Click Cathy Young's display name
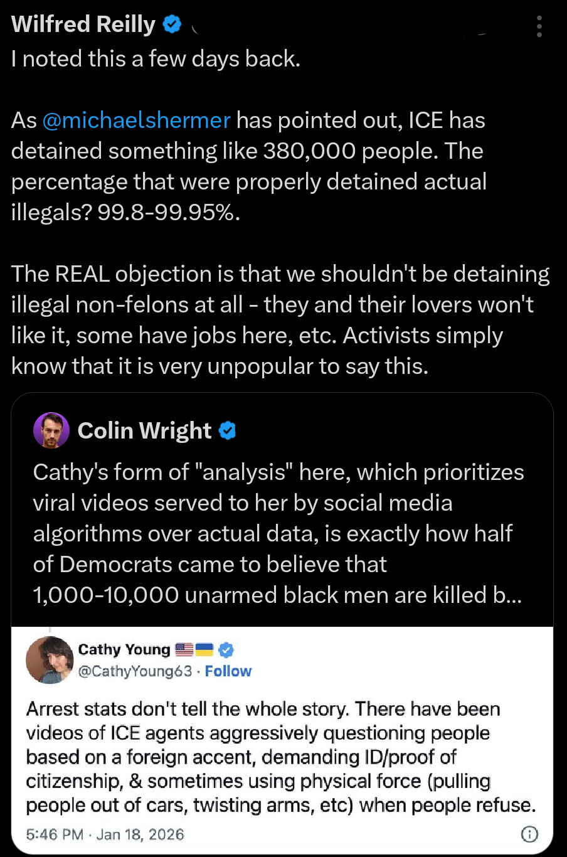 [125, 649]
